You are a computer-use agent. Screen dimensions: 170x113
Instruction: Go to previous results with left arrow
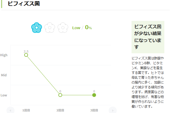click(10, 110)
